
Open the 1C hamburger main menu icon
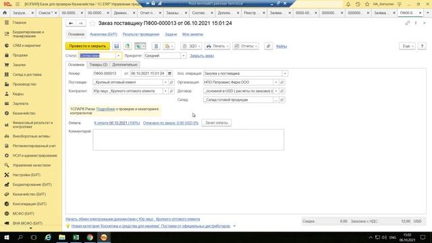point(18,4)
